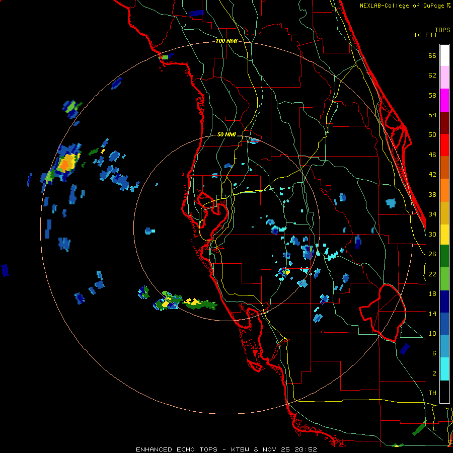
Task: Click the green echo at the northern coastline
Action: pyautogui.click(x=165, y=57)
